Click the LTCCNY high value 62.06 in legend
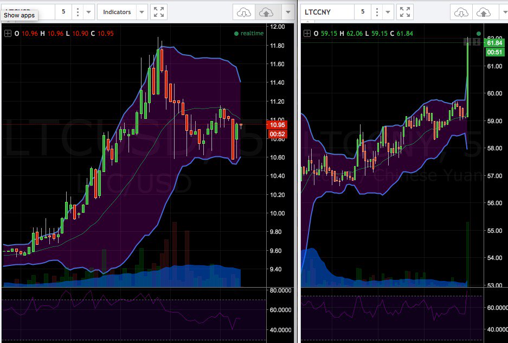Screen dimensions: 508x343 (x=355, y=34)
